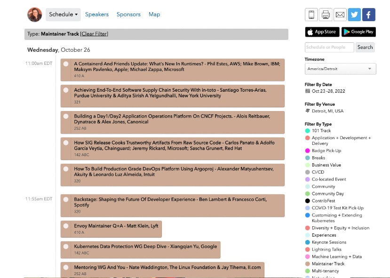Filter by Diversity + Equity + Inclusion

(341, 228)
